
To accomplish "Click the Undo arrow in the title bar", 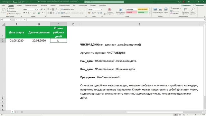I will point(23,2).
